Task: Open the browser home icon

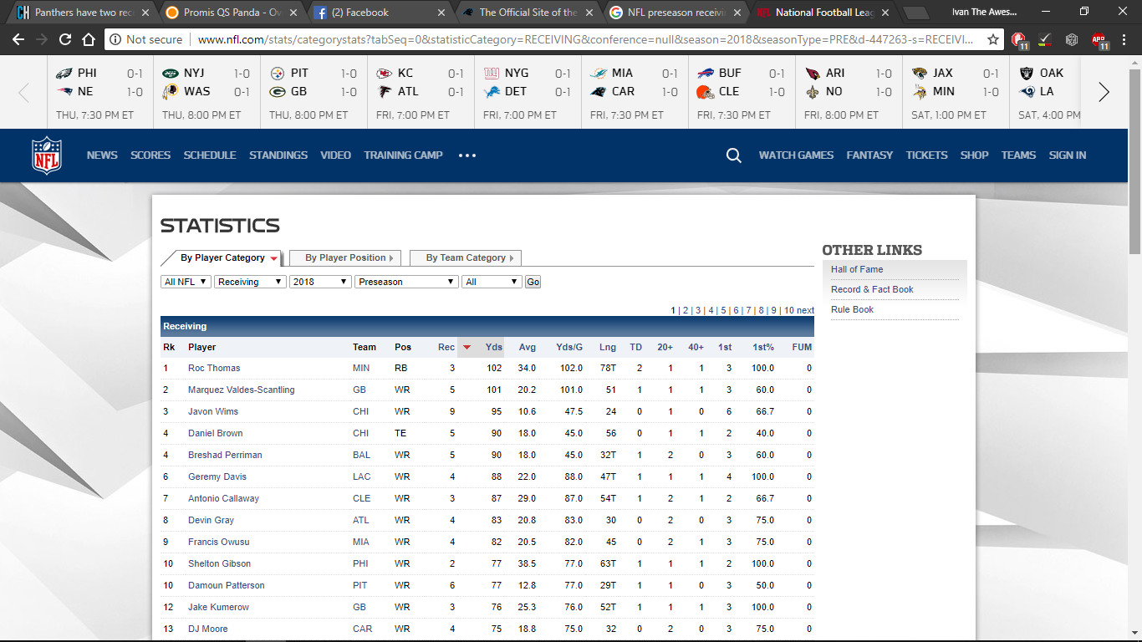Action: pos(88,39)
